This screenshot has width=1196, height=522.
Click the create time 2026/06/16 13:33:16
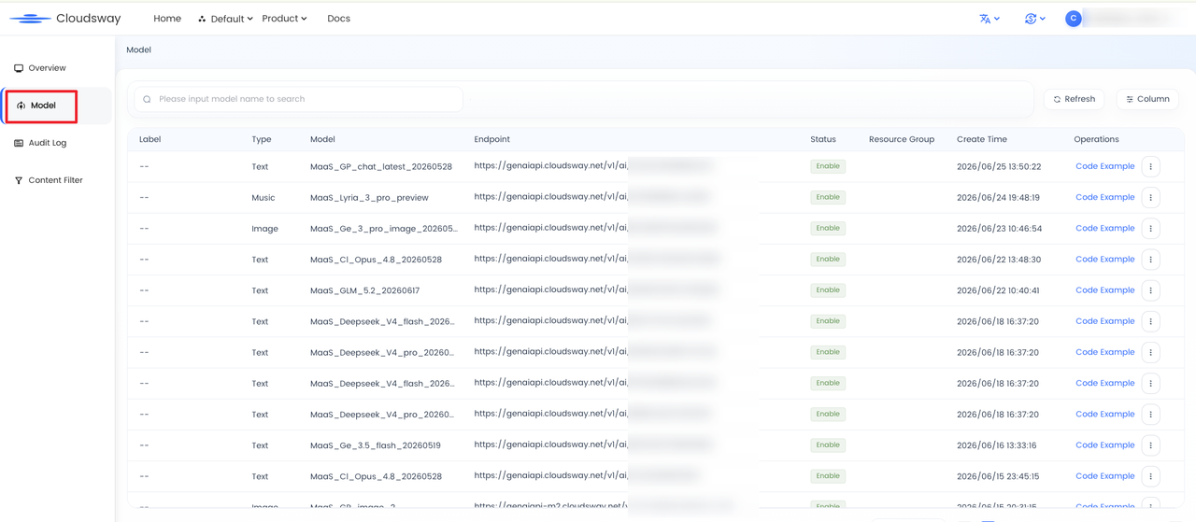point(999,445)
